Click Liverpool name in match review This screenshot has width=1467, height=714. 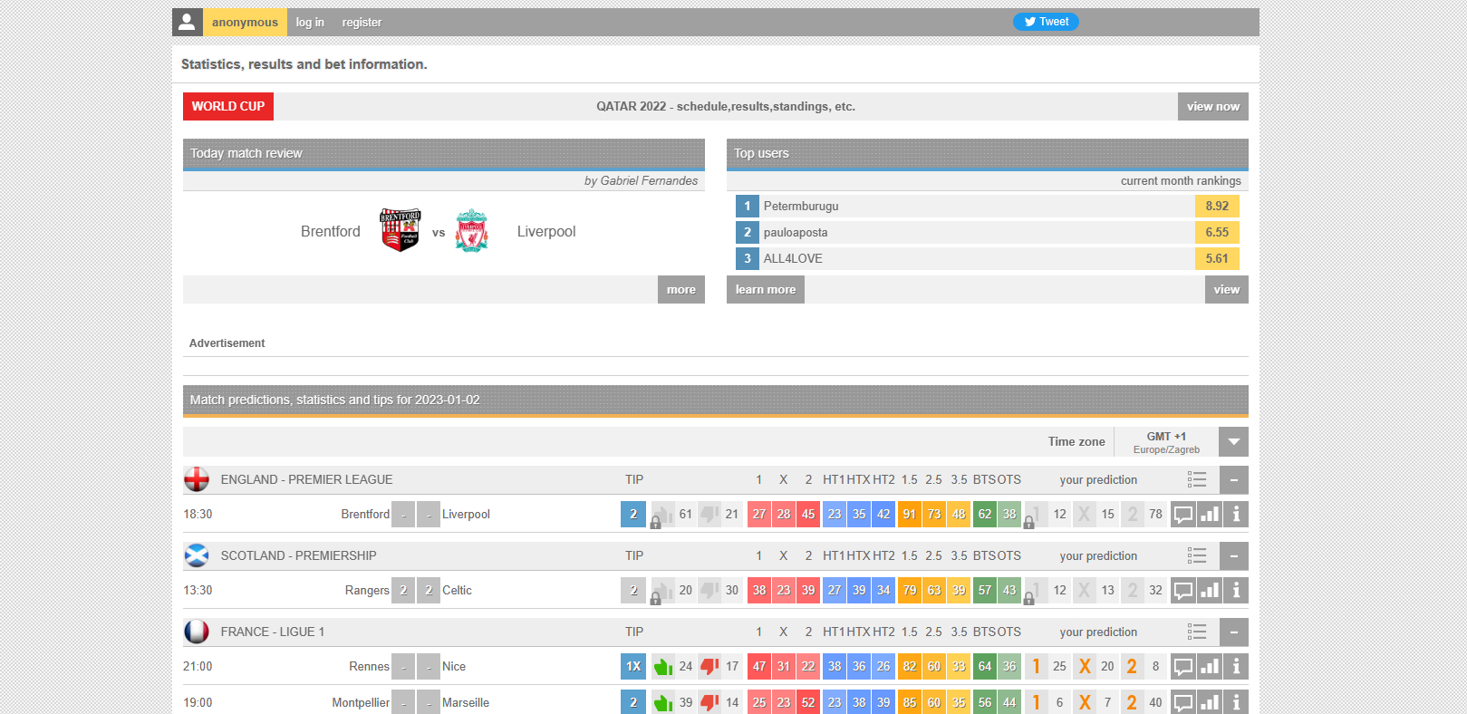pyautogui.click(x=546, y=231)
